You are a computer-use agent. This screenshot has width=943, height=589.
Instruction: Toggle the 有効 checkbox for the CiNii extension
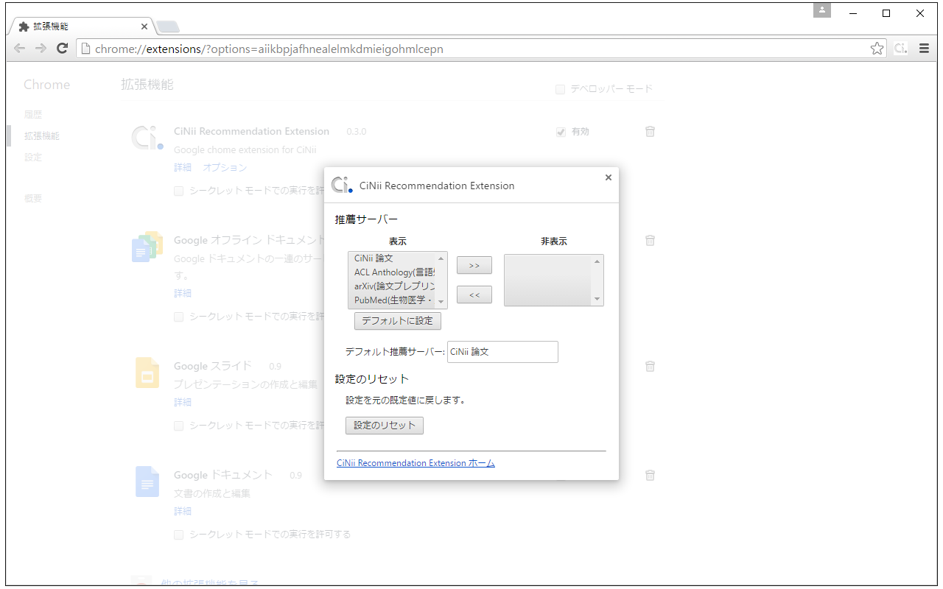561,132
